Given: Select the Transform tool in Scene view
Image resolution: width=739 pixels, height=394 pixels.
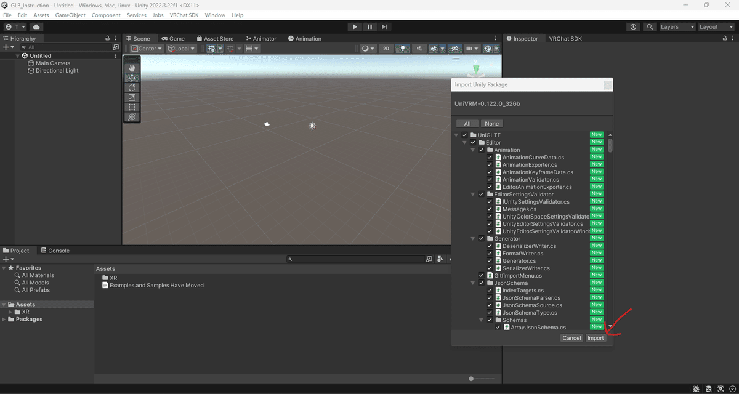Looking at the screenshot, I should (x=132, y=117).
